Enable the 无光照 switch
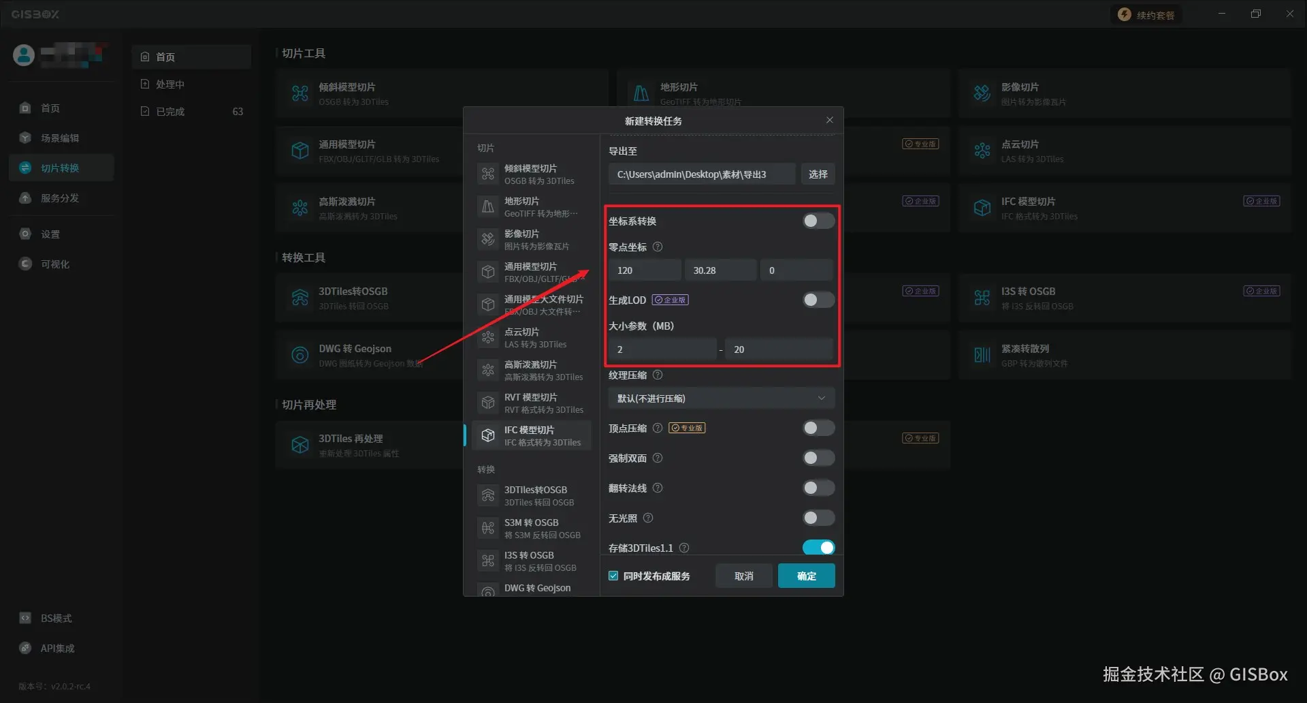The height and width of the screenshot is (703, 1307). (818, 518)
